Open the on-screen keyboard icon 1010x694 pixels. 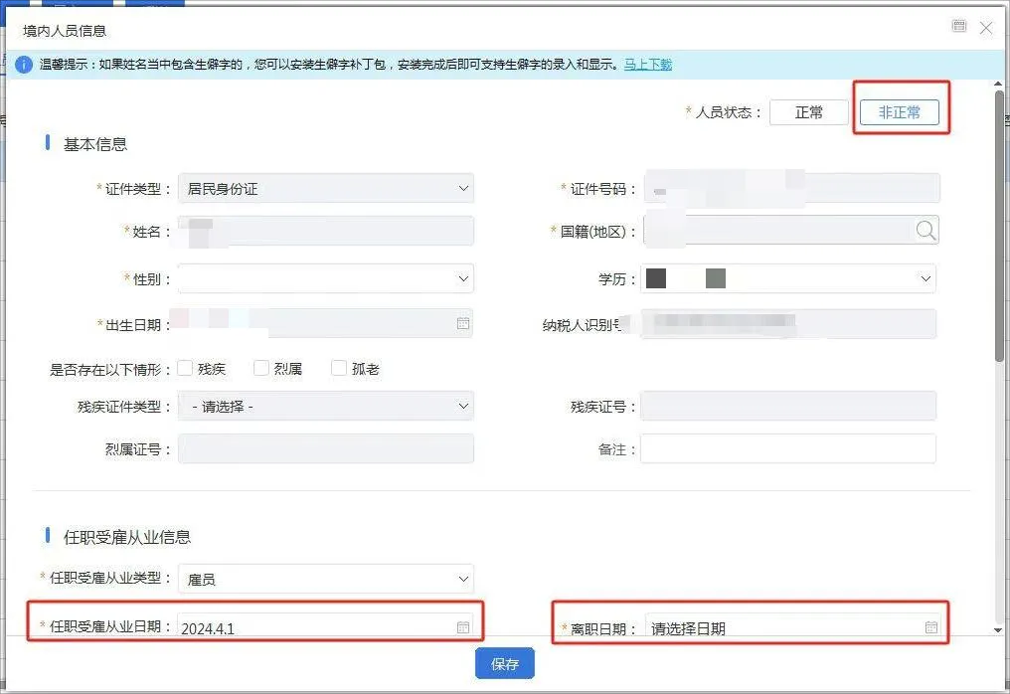click(958, 26)
